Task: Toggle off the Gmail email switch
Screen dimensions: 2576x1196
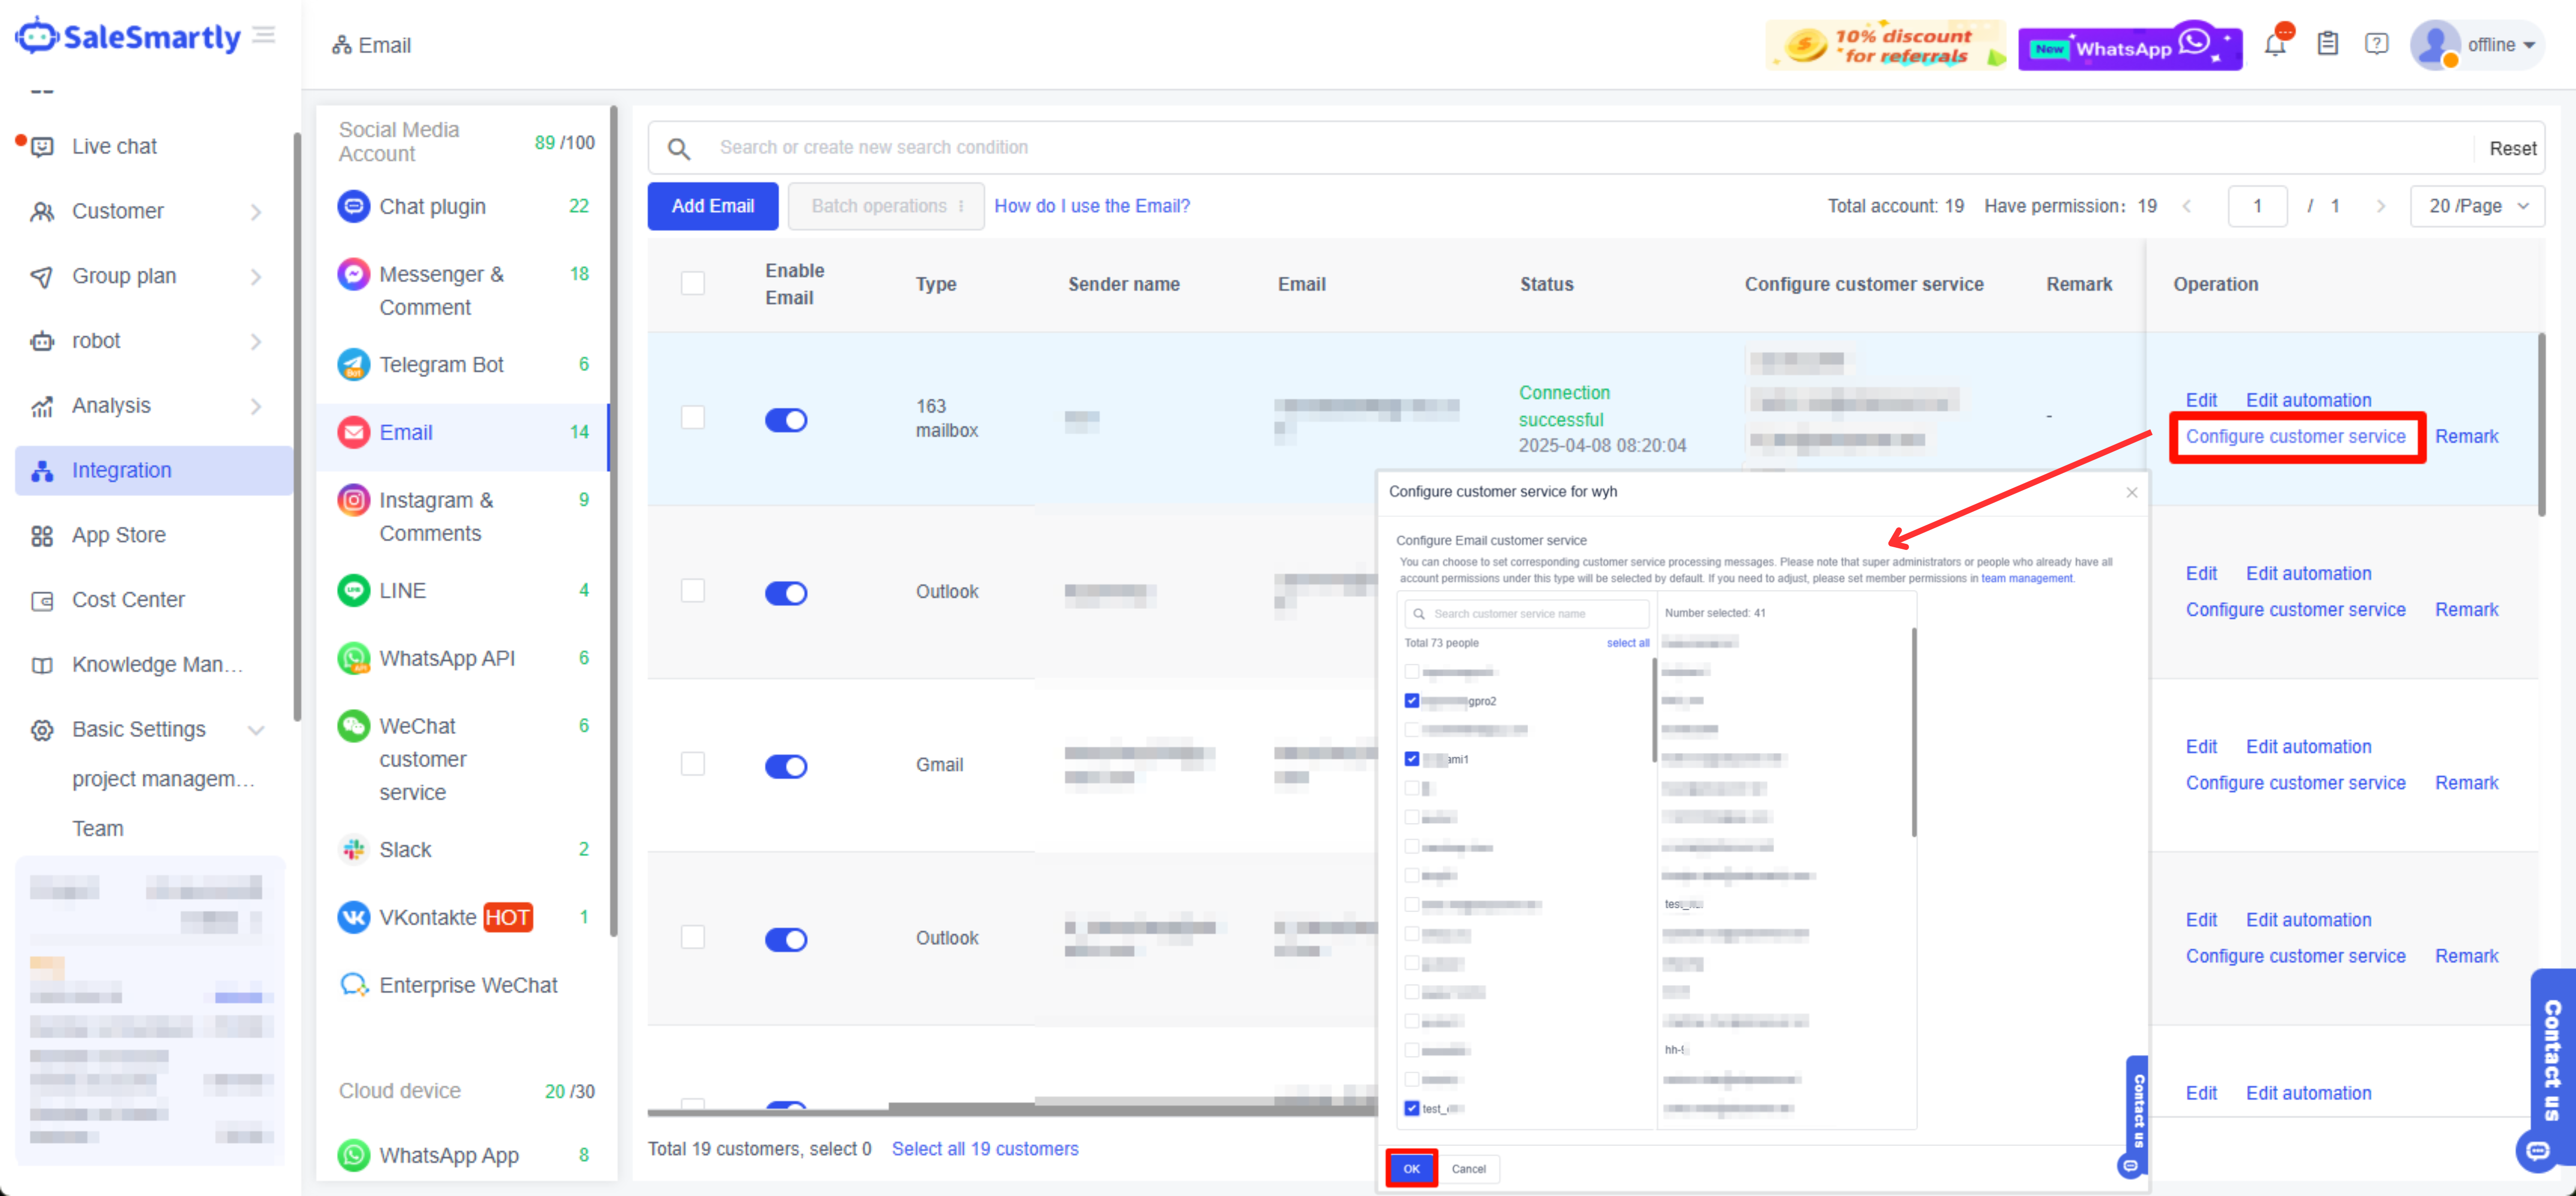Action: [786, 766]
